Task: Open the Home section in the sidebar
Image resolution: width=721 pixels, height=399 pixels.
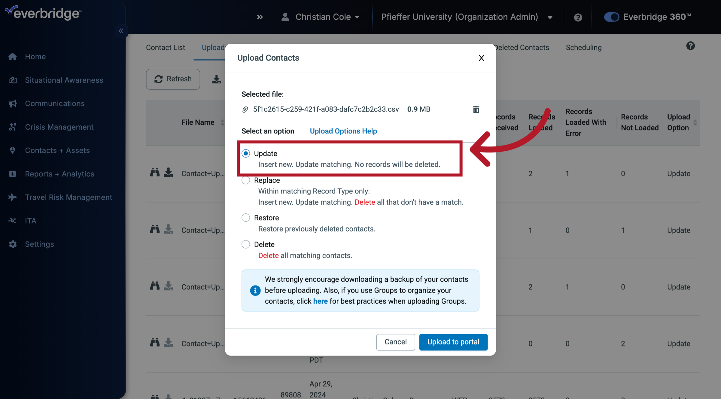Action: (35, 56)
